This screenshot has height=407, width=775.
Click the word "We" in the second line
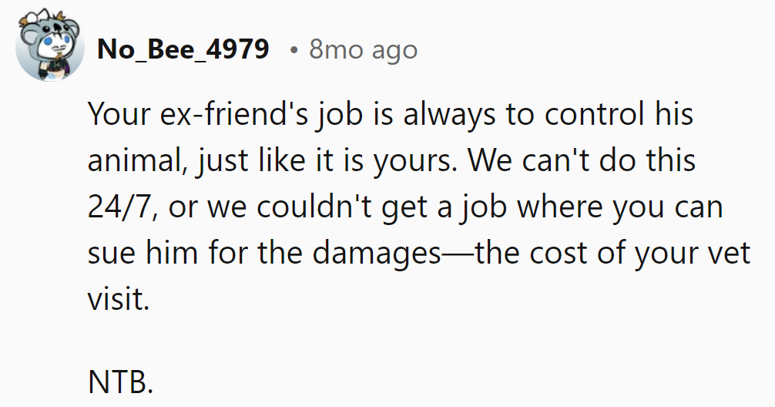[491, 162]
